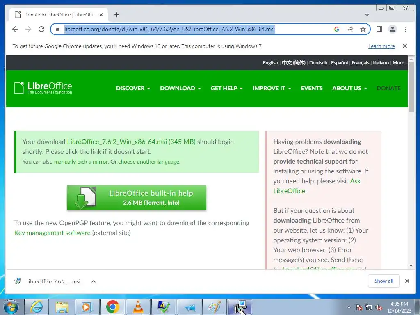Viewport: 420px width, 315px height.
Task: Open the DONATE page
Action: point(389,88)
